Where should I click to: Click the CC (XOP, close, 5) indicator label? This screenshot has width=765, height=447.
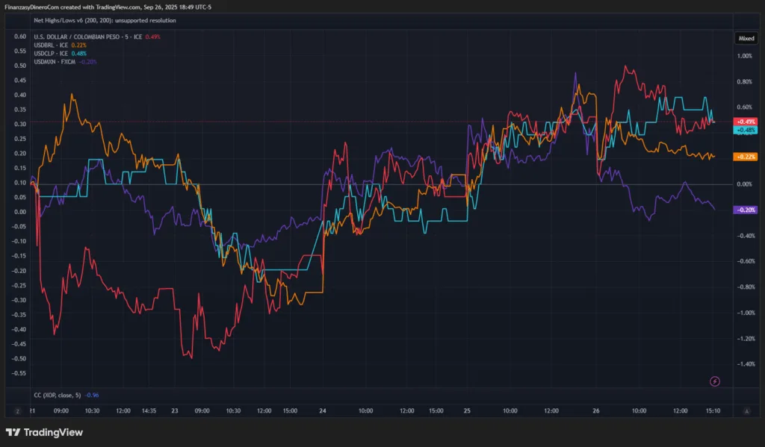coord(58,395)
